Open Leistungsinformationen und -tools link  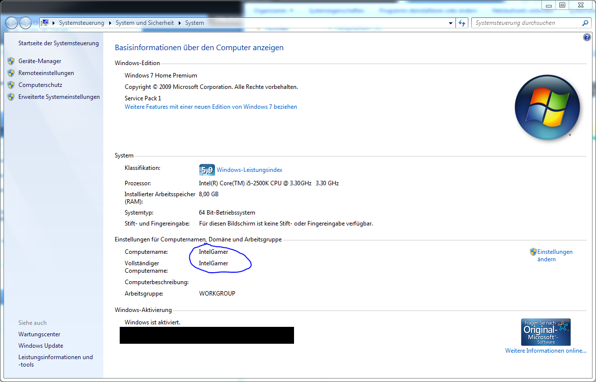click(x=56, y=361)
